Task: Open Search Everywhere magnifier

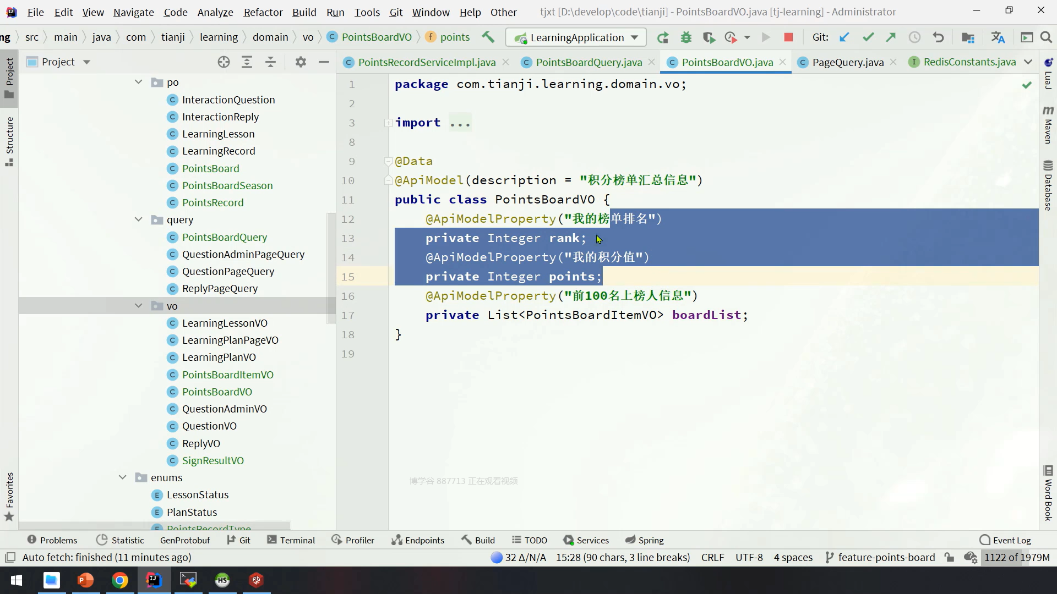Action: 1046,37
